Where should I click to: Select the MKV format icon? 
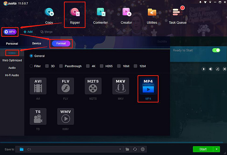[121, 86]
